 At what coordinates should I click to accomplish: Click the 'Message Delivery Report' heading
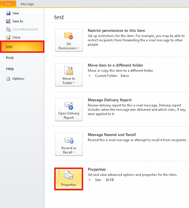point(110,100)
